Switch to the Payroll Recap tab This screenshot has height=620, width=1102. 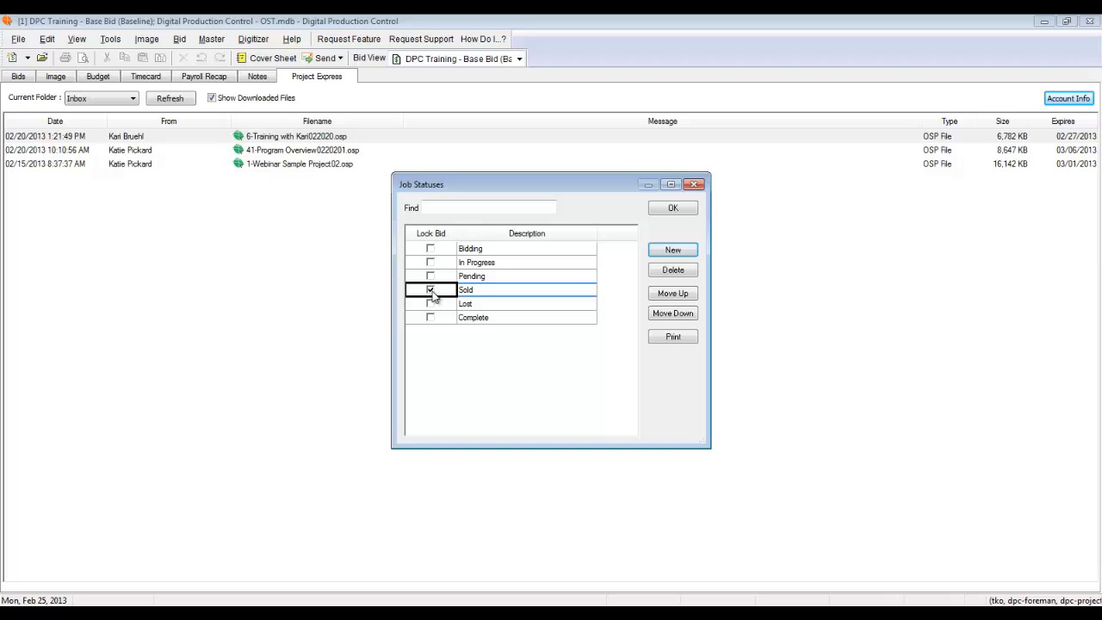pos(204,77)
